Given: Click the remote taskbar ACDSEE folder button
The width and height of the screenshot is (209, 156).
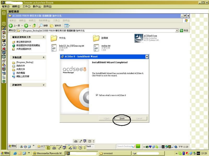Looking at the screenshot, I should pos(51,146).
